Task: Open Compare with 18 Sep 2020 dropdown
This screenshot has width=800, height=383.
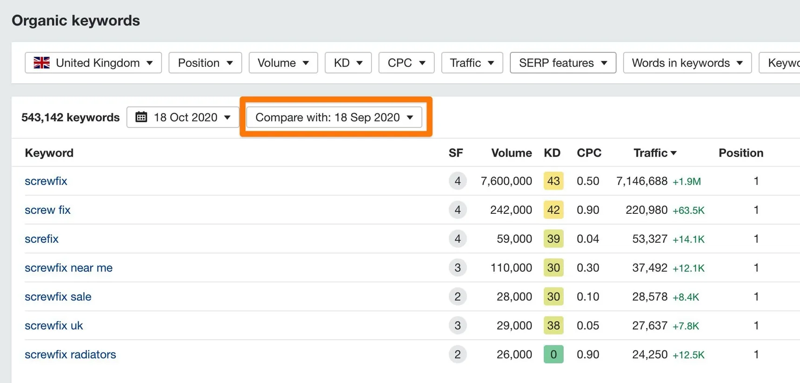Action: point(334,117)
